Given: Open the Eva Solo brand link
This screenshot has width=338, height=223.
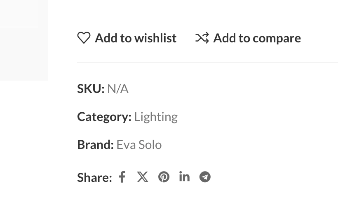Looking at the screenshot, I should pyautogui.click(x=139, y=145).
